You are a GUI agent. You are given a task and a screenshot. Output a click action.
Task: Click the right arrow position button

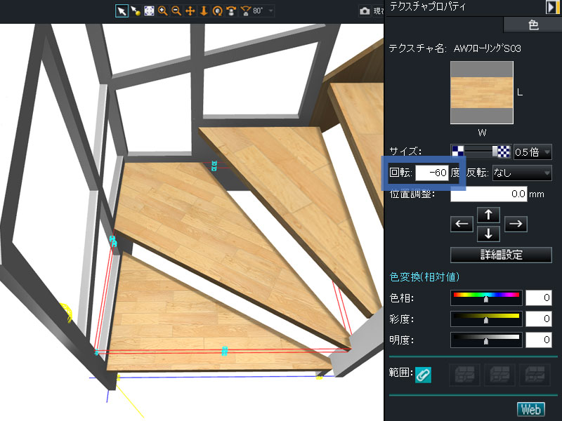click(x=516, y=225)
